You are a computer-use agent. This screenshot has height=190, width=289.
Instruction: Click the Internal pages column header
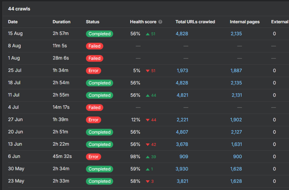pos(245,22)
